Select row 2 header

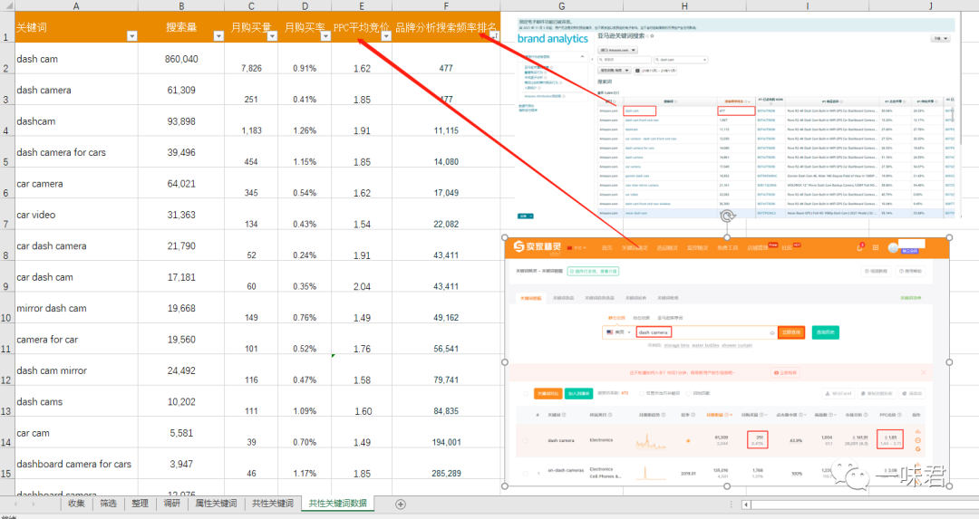tap(7, 59)
